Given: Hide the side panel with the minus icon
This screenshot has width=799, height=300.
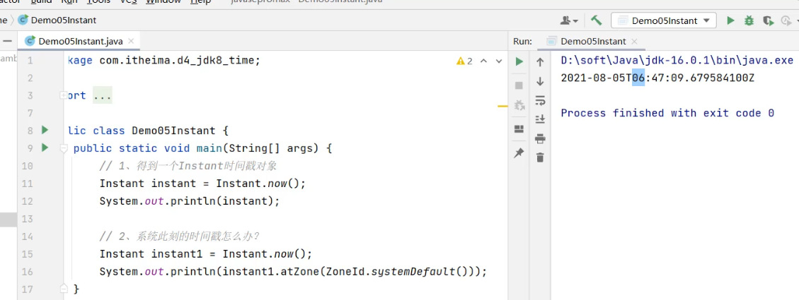Looking at the screenshot, I should coord(7,41).
